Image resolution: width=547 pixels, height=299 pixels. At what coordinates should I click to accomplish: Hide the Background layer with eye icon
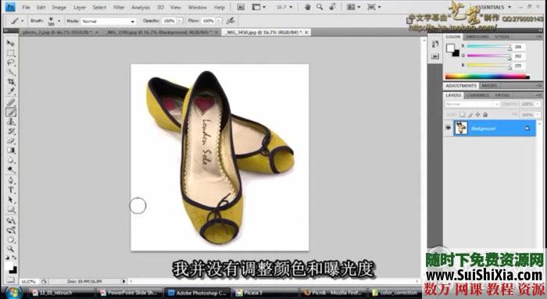click(x=448, y=128)
